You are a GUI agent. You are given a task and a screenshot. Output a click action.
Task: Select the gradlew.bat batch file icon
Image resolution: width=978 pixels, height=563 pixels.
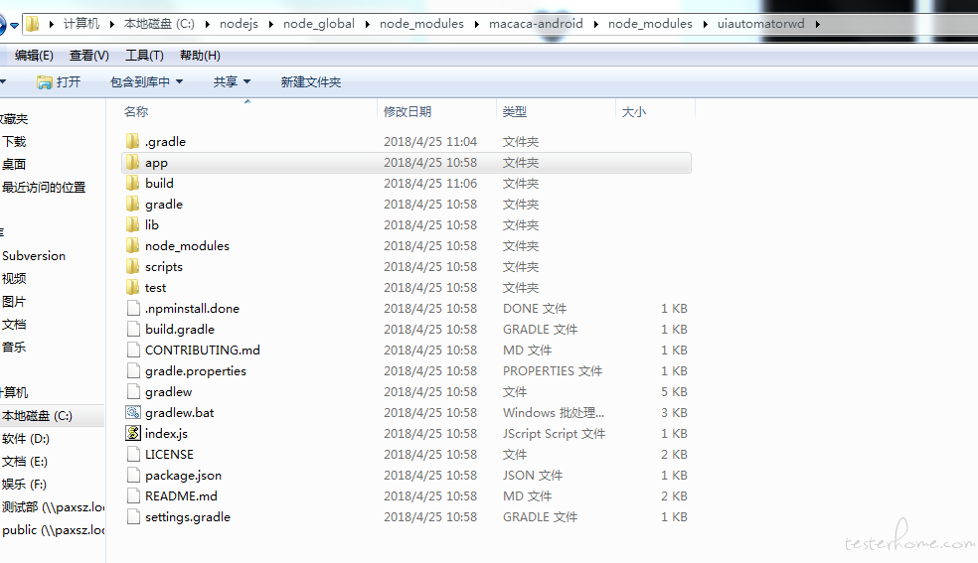tap(133, 412)
